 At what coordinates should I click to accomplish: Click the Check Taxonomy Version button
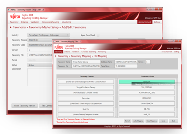(24, 106)
